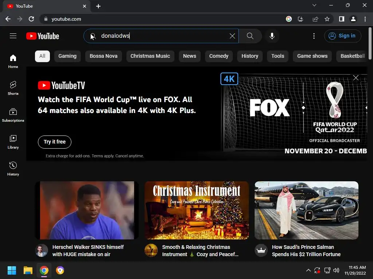This screenshot has height=279, width=373.
Task: Open How Saudi's Prince Salman title link
Action: 306,251
